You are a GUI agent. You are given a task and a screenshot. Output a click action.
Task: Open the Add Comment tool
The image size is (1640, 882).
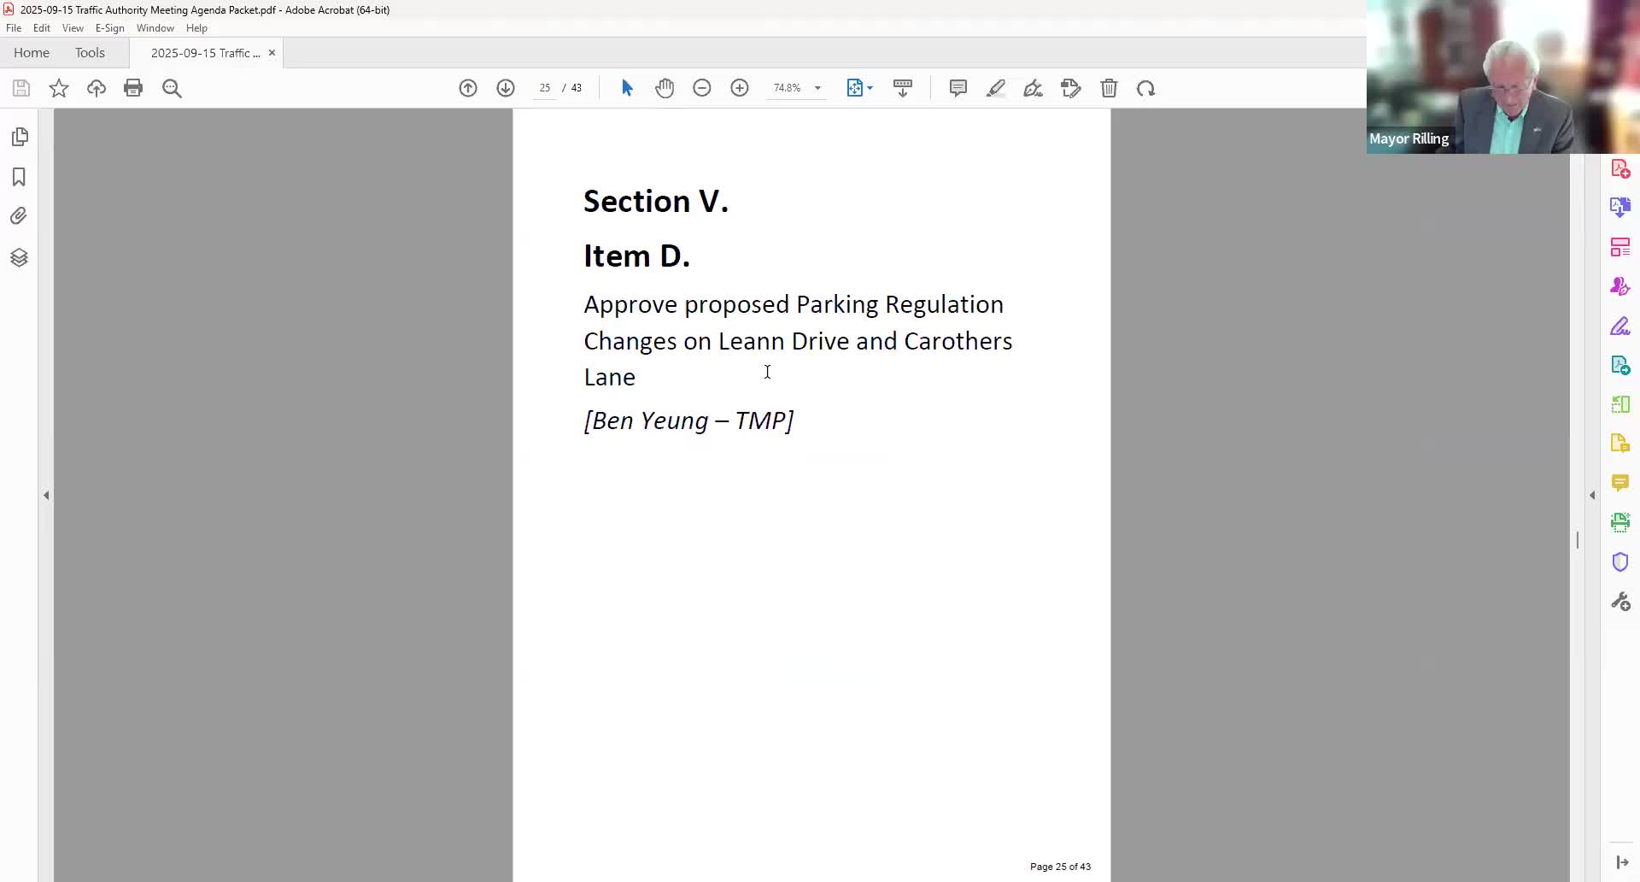(958, 88)
